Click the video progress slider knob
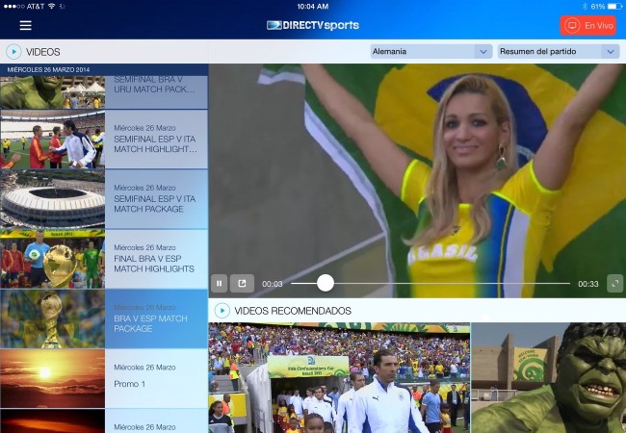626x433 pixels. (326, 283)
